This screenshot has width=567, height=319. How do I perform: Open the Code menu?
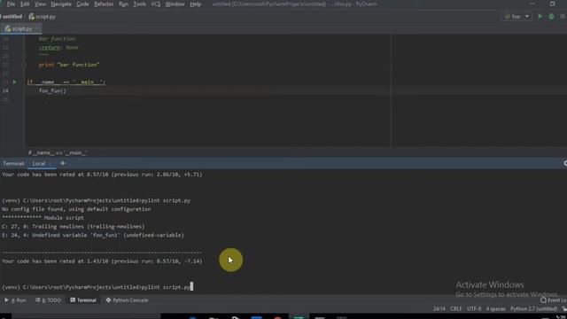(x=82, y=4)
